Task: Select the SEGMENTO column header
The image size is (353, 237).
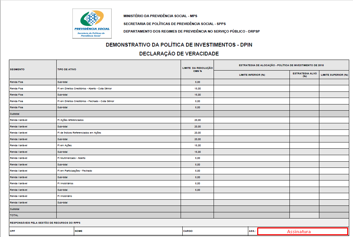Action: click(17, 69)
